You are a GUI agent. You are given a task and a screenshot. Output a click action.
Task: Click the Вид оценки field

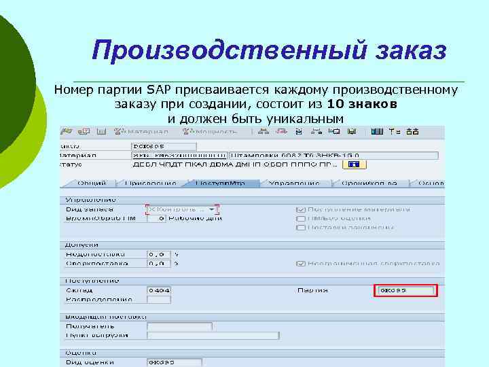click(175, 362)
